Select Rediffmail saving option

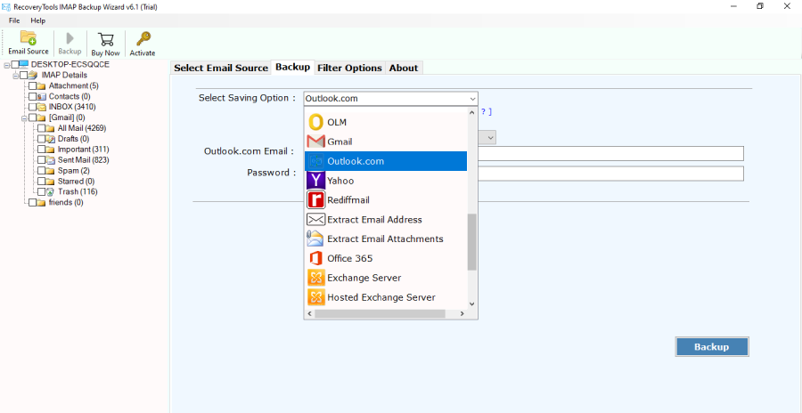(x=348, y=200)
